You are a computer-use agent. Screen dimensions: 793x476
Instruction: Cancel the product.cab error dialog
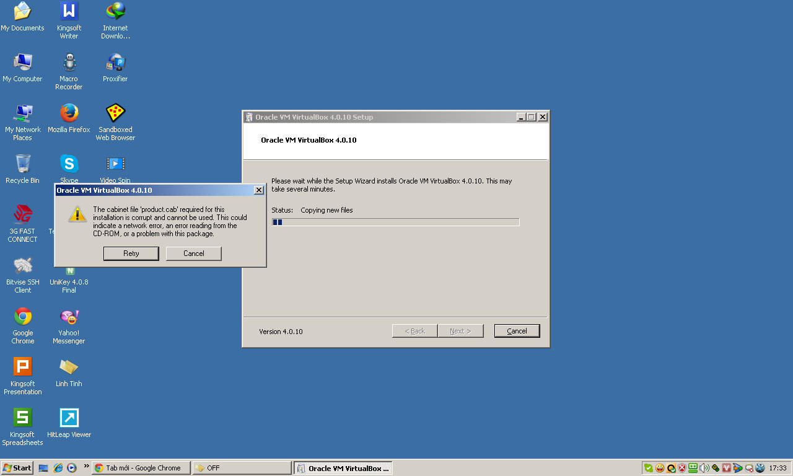(194, 253)
